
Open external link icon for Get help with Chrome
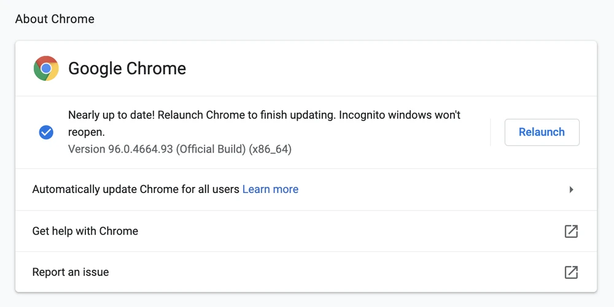571,231
